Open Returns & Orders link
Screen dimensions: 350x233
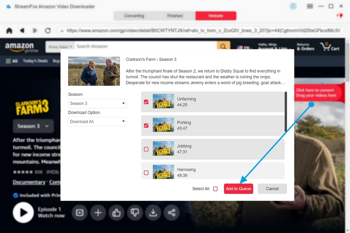305,47
